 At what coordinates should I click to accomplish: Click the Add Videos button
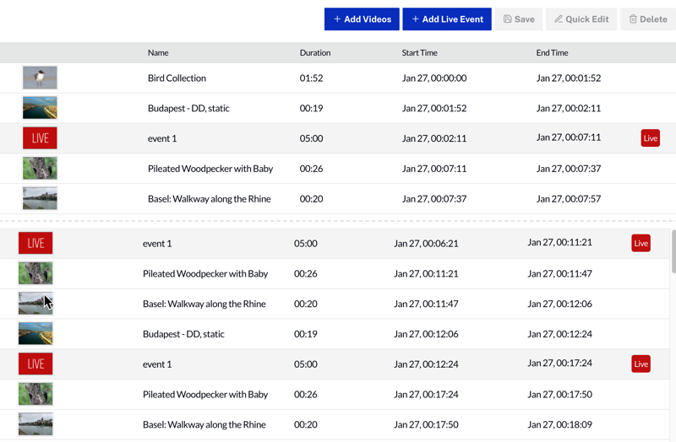tap(362, 19)
